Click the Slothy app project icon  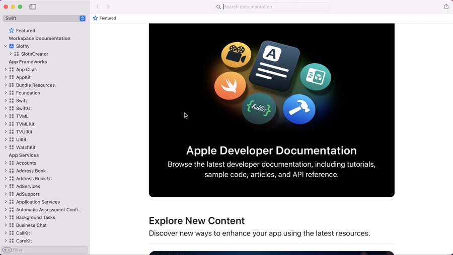12,46
